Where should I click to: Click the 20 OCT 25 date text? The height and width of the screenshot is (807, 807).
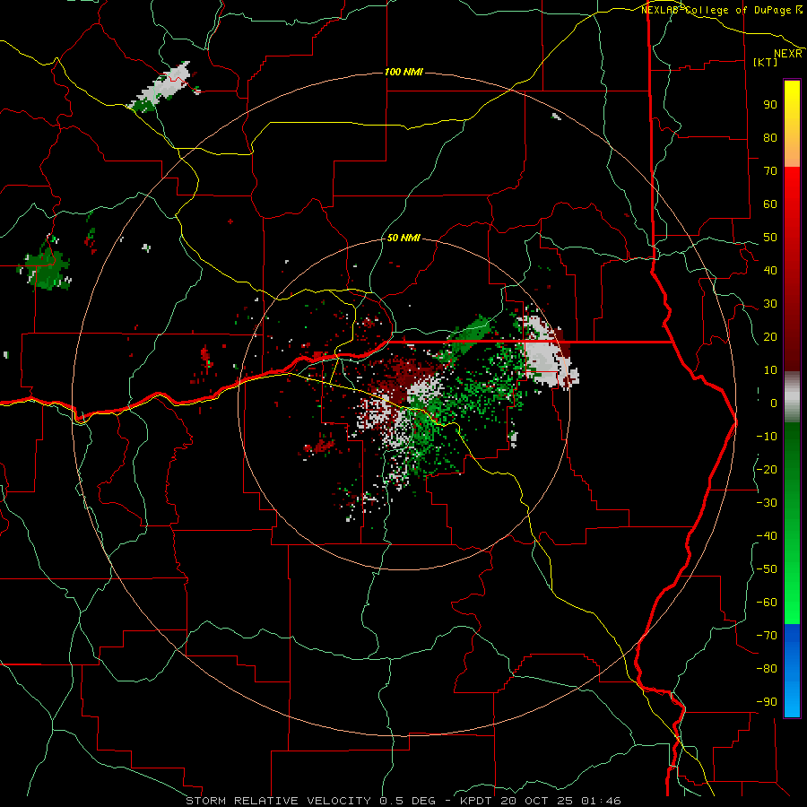click(x=536, y=801)
